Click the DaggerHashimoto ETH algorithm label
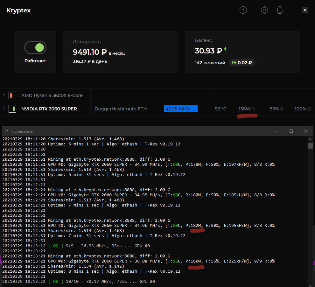The width and height of the screenshot is (315, 287). tap(121, 109)
